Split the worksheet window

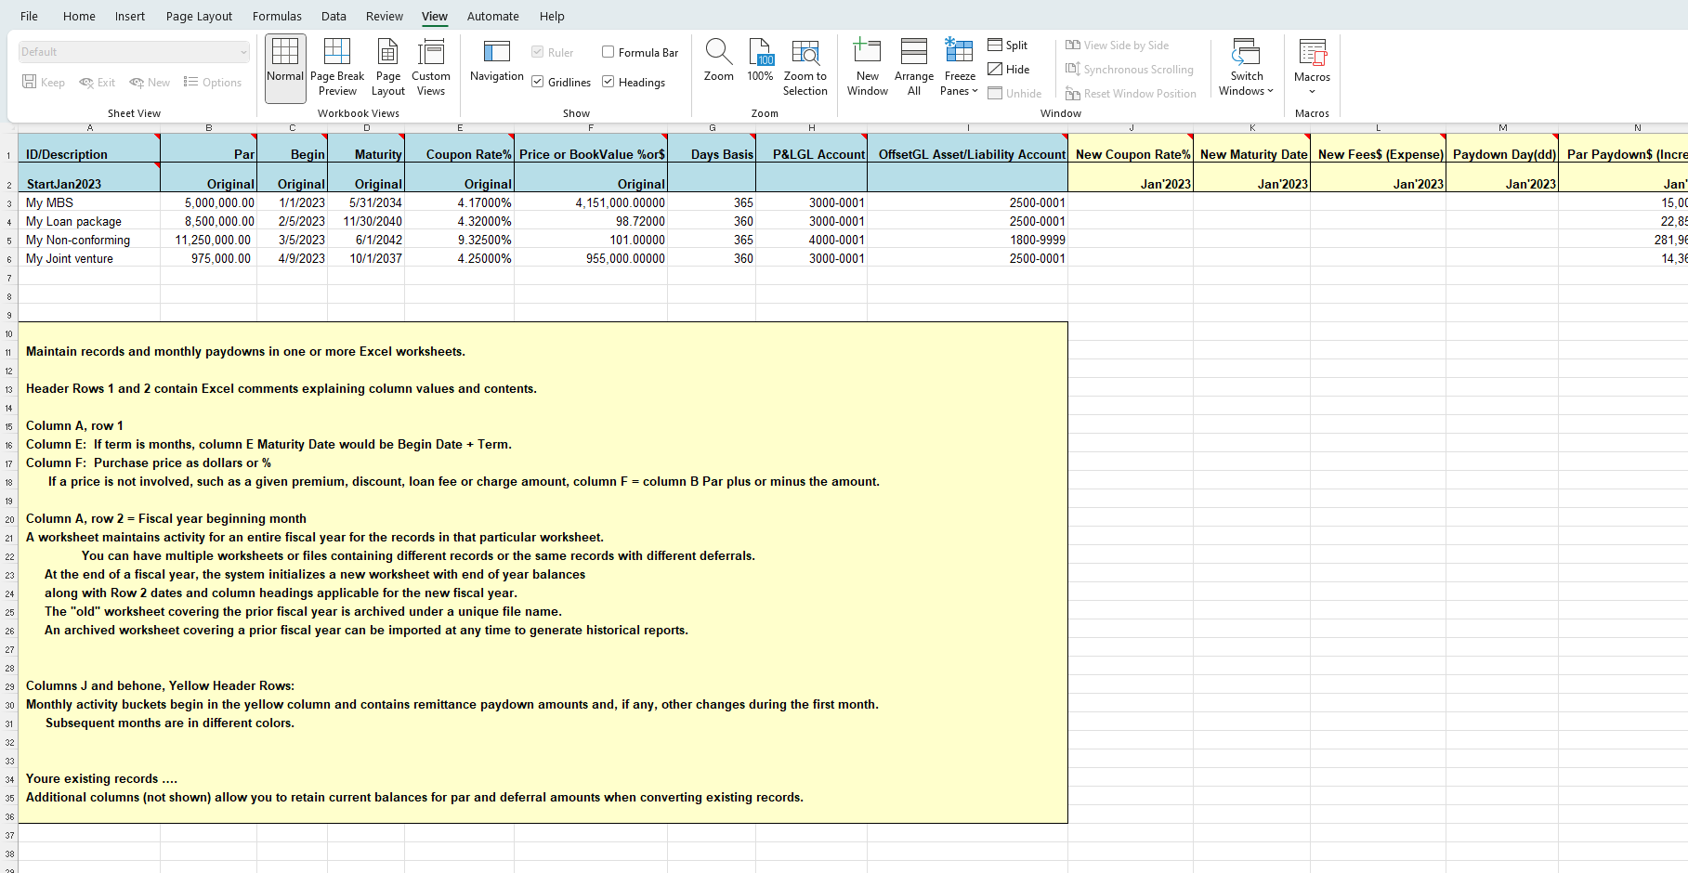tap(1008, 46)
